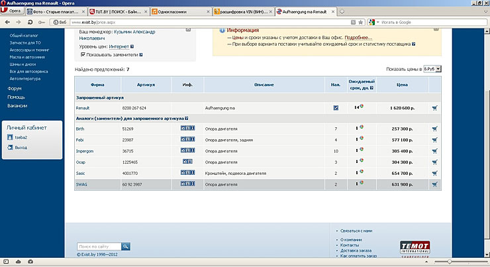Image resolution: width=490 pixels, height=267 pixels.
Task: Open info icons for Birth 51269
Action: (x=187, y=128)
